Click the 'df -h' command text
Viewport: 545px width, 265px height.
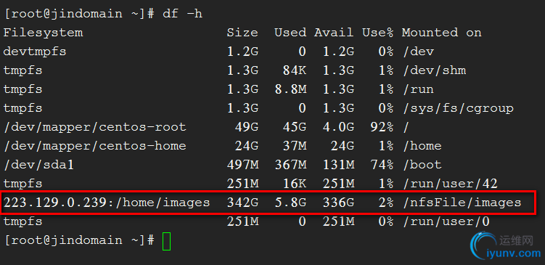tap(182, 15)
